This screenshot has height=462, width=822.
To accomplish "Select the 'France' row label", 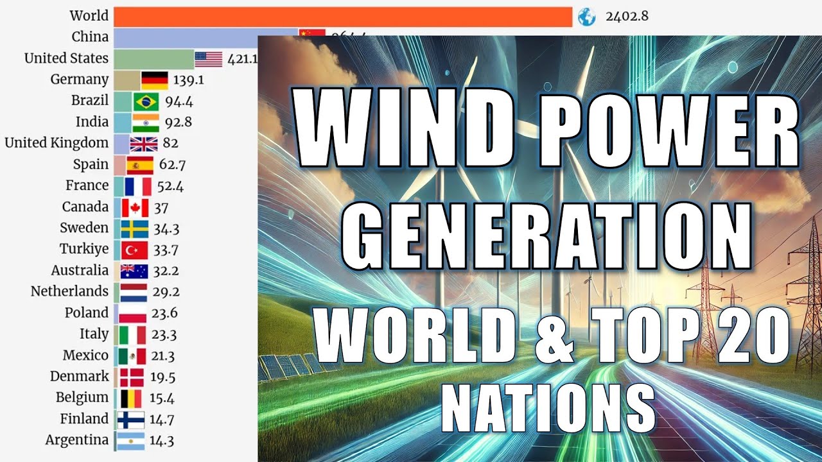I will (87, 185).
